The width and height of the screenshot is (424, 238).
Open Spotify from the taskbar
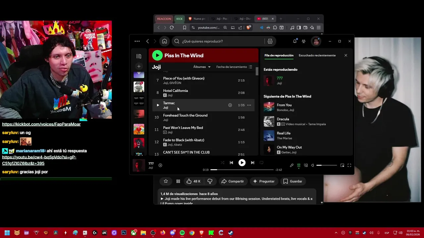pyautogui.click(x=182, y=233)
